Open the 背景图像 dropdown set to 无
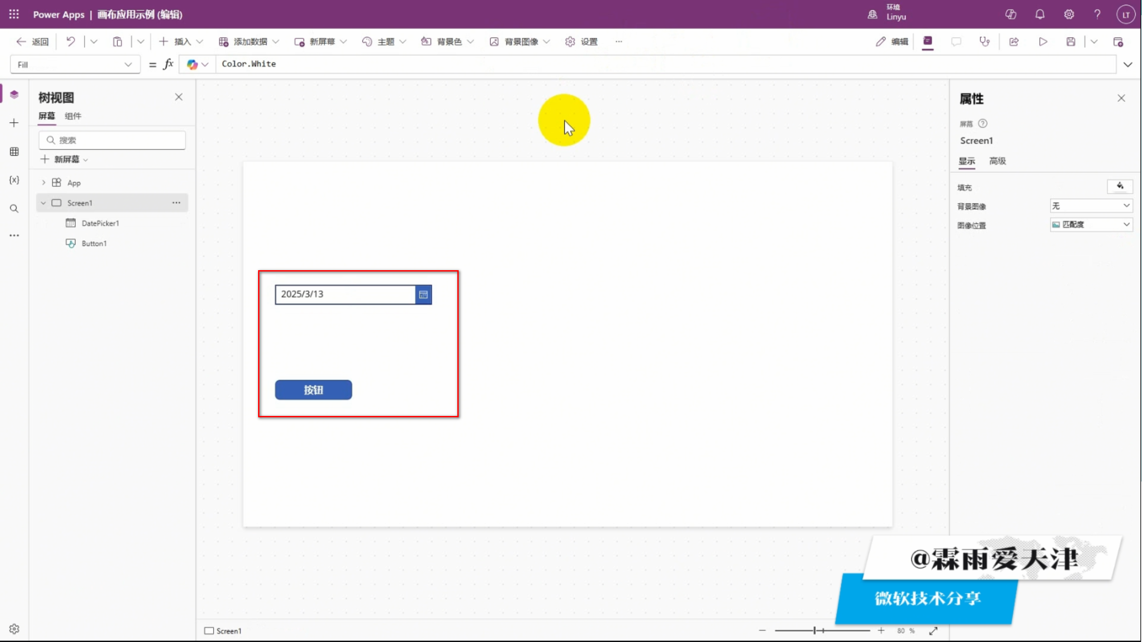Viewport: 1142px width, 642px height. [1091, 206]
